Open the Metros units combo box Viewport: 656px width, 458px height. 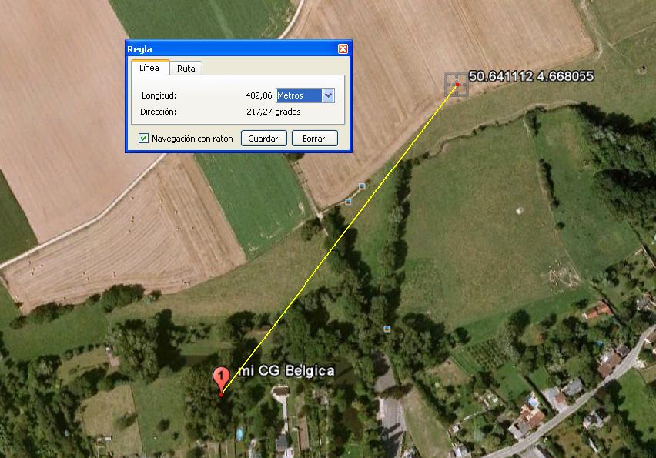click(x=305, y=95)
